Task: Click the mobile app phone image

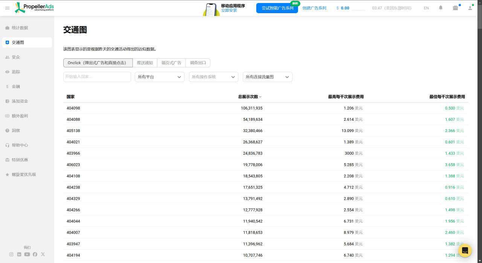Action: click(212, 9)
